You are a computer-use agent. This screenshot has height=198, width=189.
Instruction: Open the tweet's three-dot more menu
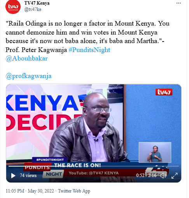click(178, 3)
